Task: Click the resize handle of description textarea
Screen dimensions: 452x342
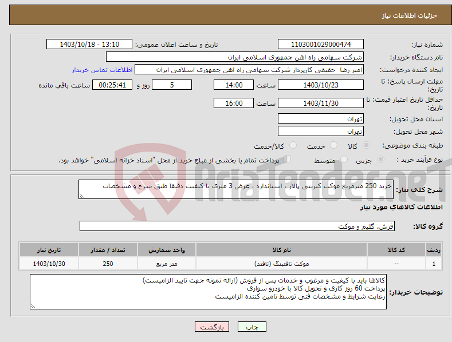Action: [82, 196]
